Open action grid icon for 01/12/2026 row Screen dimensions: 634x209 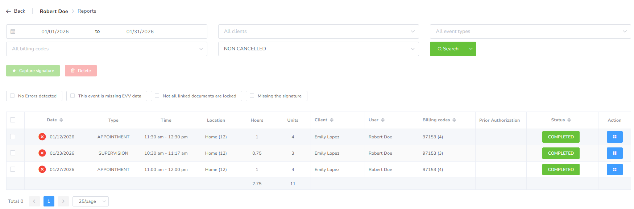614,137
